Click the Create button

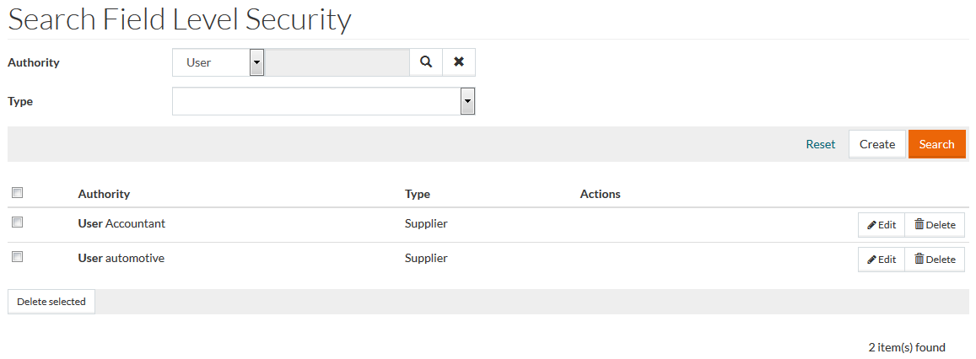click(877, 144)
